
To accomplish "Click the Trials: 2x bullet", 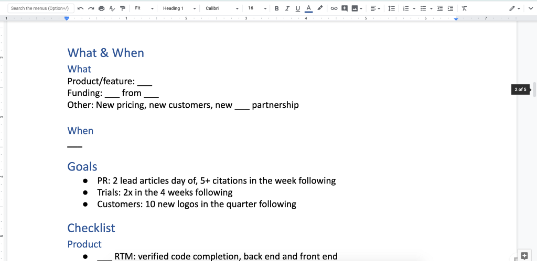I will 165,192.
